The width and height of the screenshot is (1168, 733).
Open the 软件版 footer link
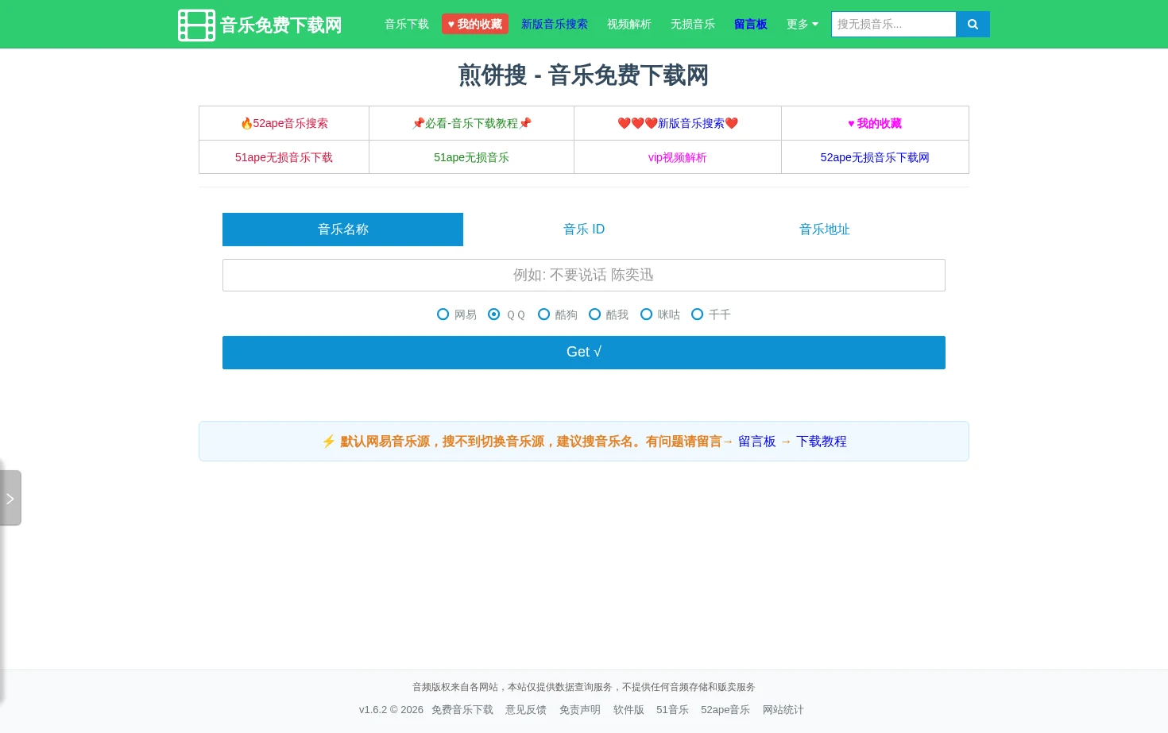click(x=628, y=710)
